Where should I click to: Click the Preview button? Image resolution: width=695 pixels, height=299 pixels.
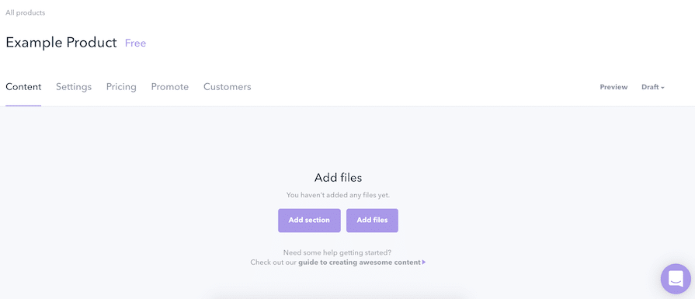tap(613, 87)
